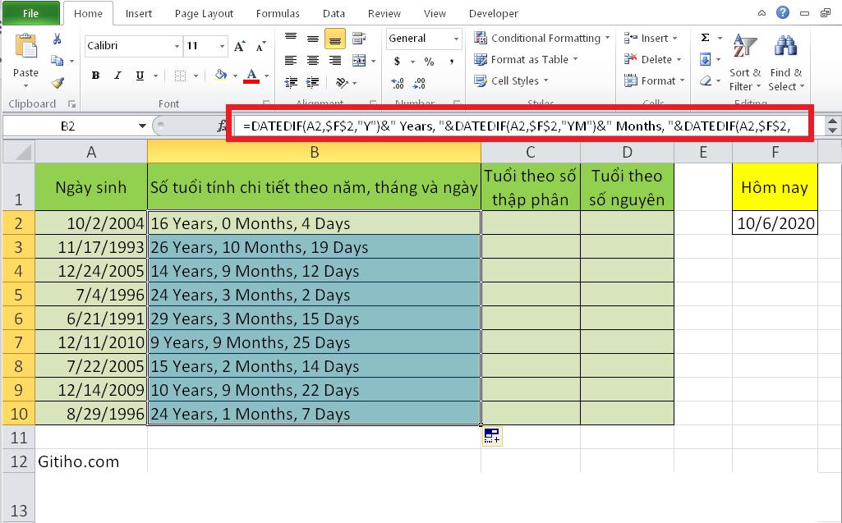Viewport: 842px width, 523px height.
Task: Click the Merge & Center icon
Action: point(359,60)
